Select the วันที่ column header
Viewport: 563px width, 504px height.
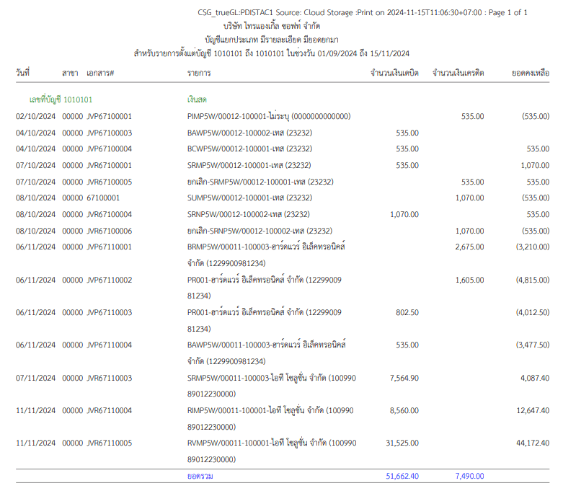[x=22, y=73]
